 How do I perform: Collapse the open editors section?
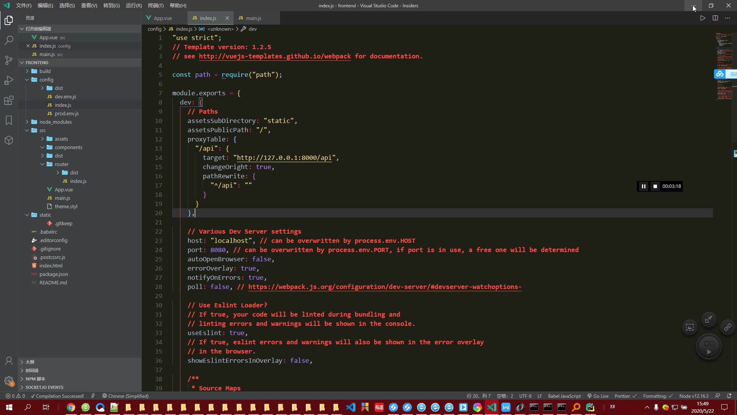[80, 29]
